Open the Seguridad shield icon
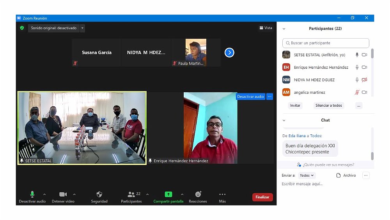Screen dimensions: 390x220 pyautogui.click(x=99, y=195)
